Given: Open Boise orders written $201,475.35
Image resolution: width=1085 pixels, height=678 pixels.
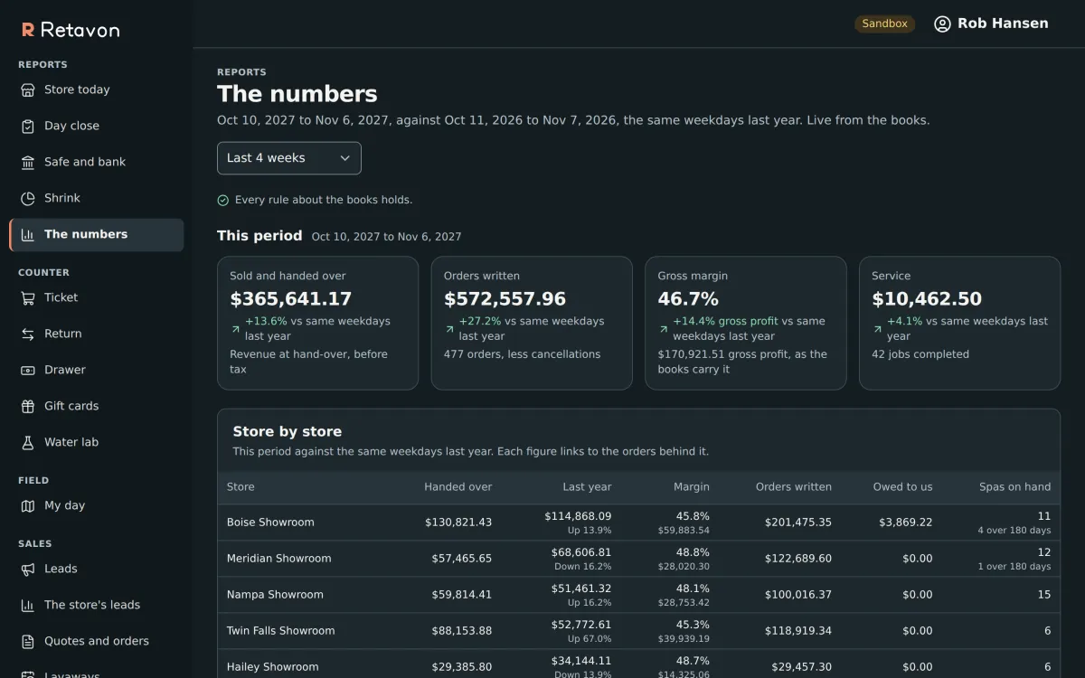Looking at the screenshot, I should click(798, 523).
